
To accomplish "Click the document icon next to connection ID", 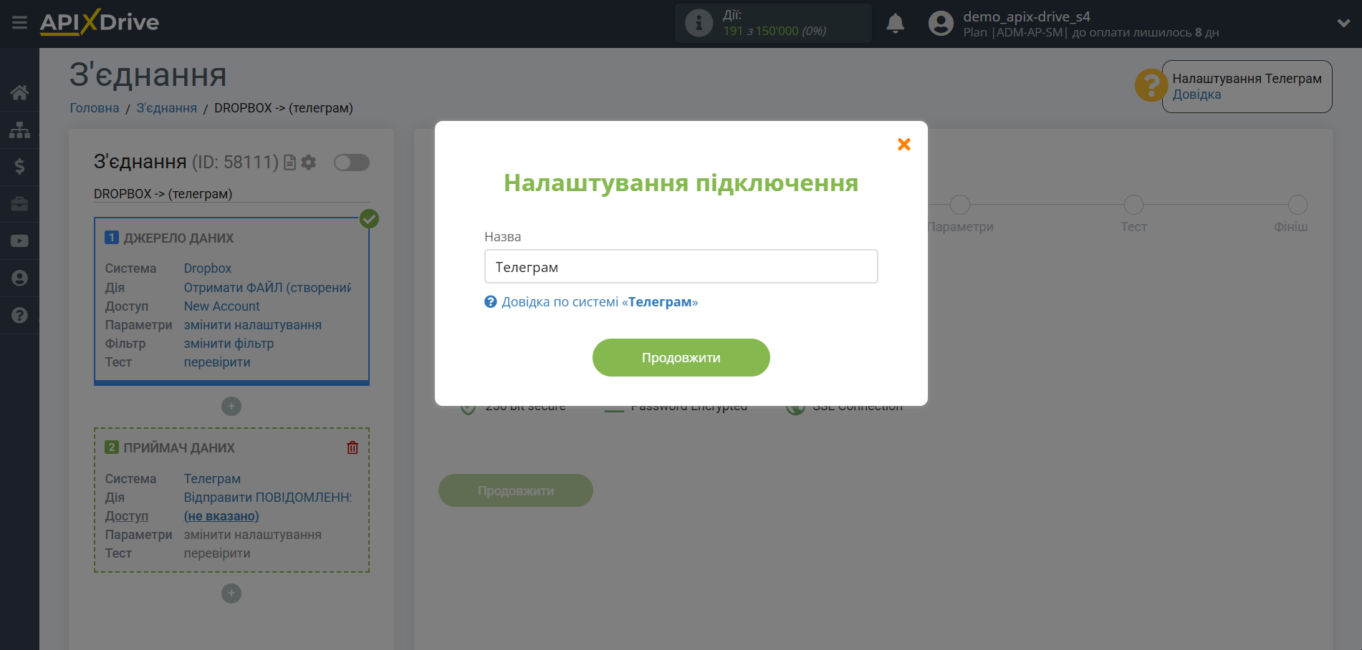I will (x=289, y=162).
